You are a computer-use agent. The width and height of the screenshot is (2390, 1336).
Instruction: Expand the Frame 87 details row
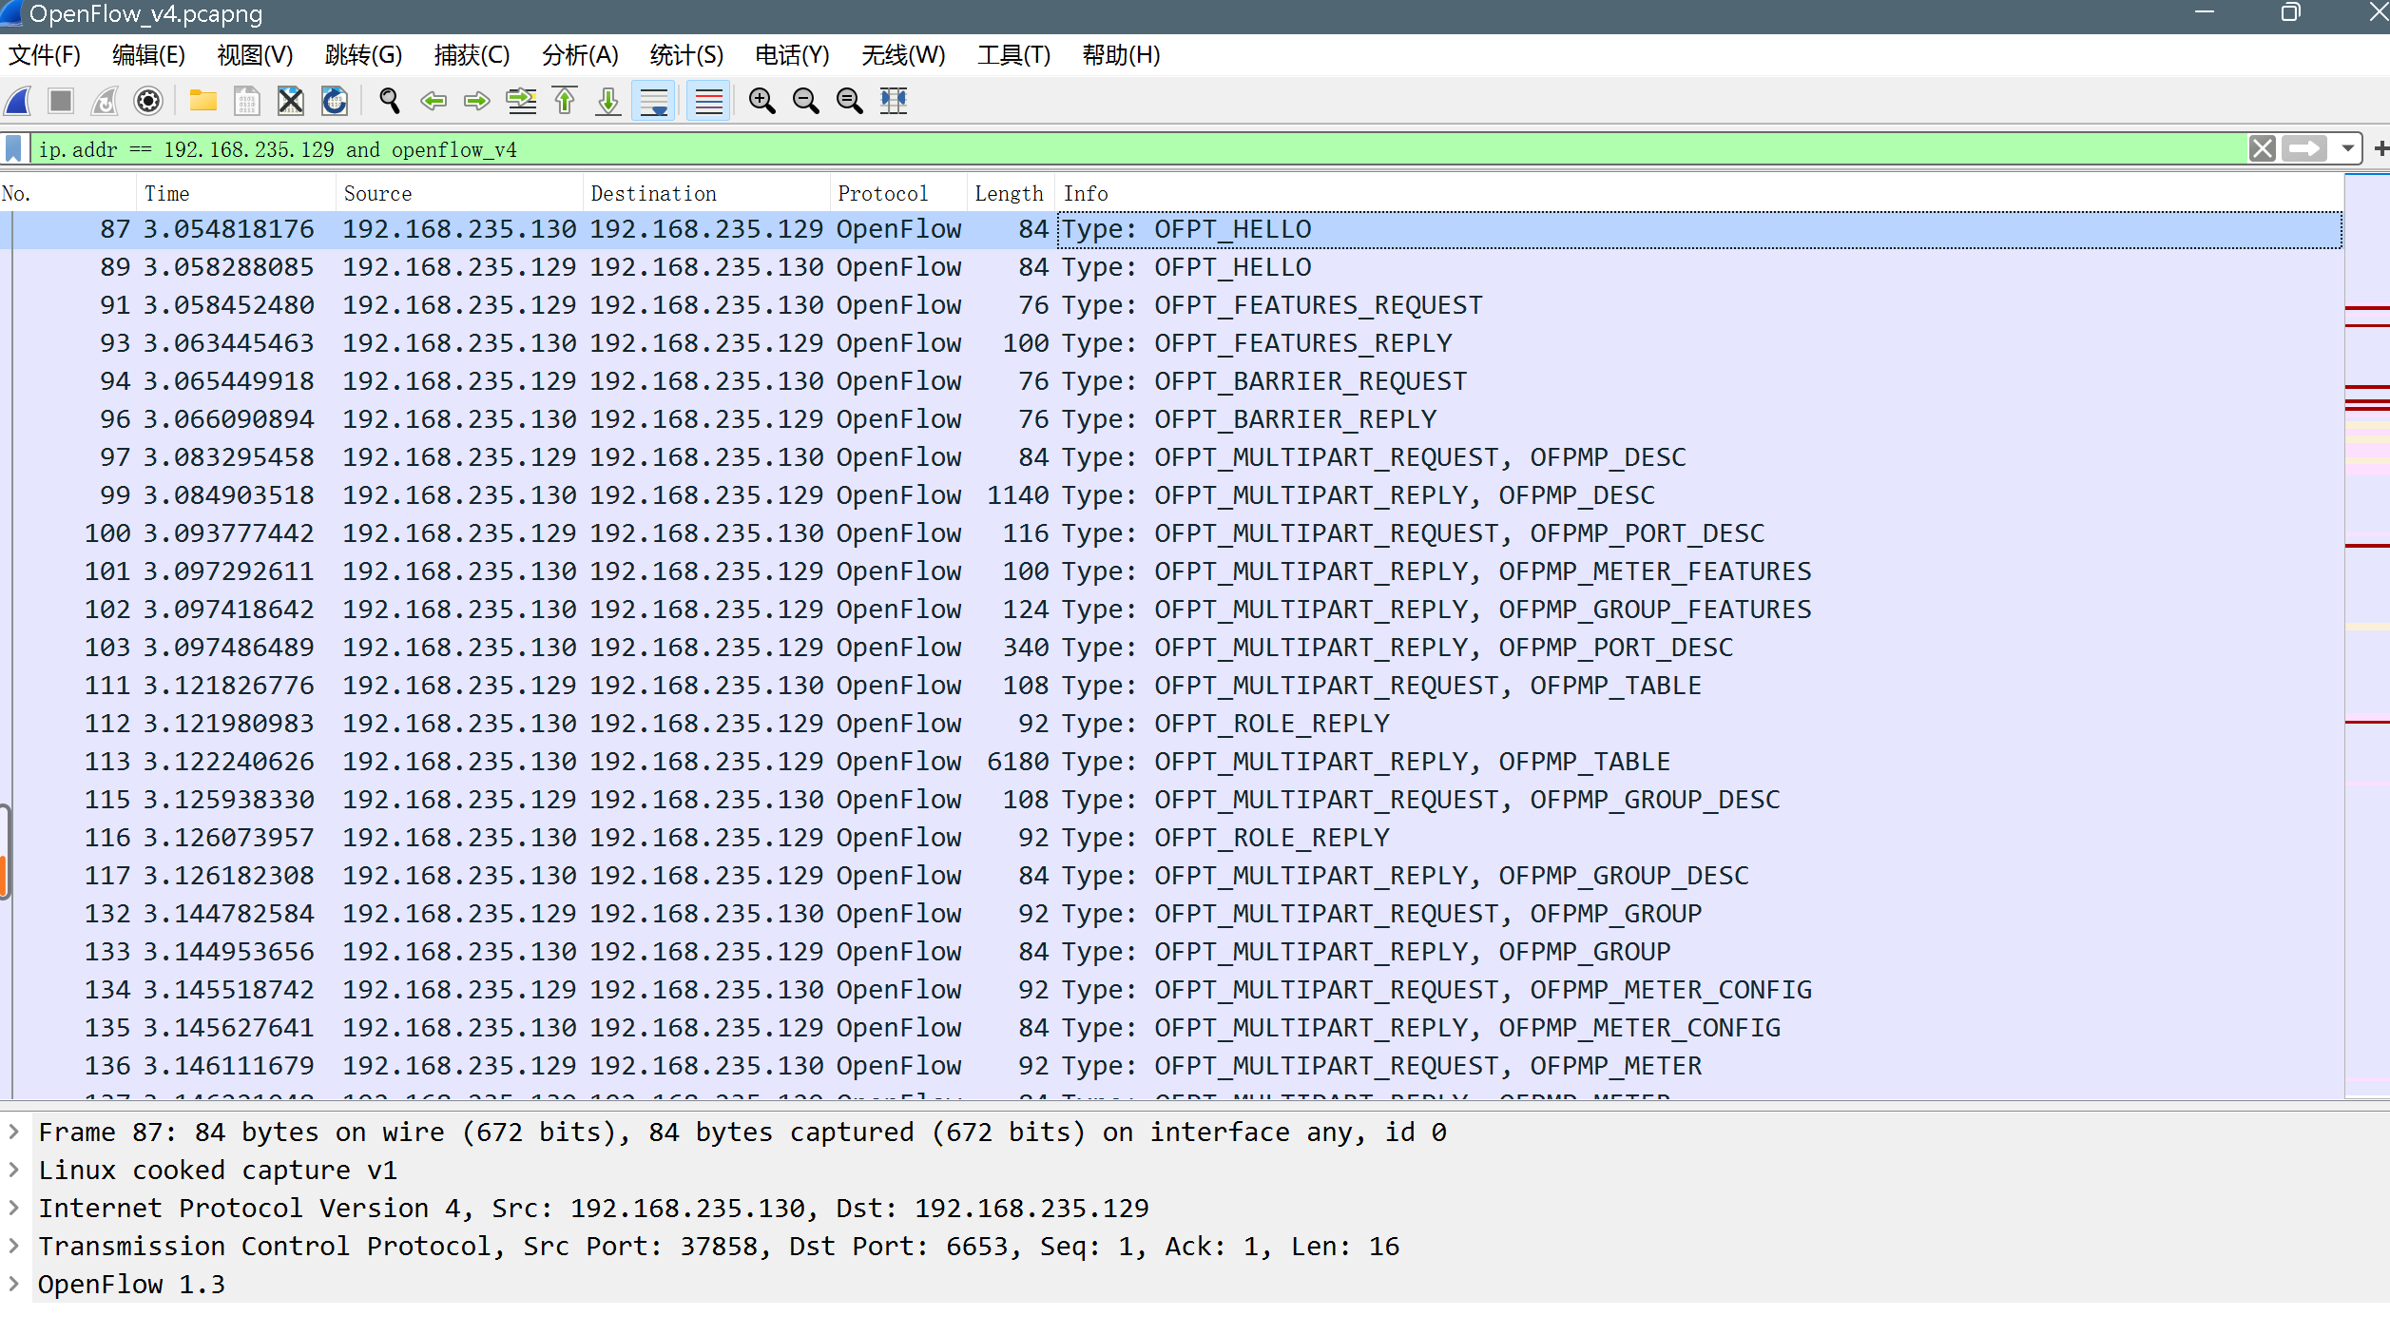(x=14, y=1132)
